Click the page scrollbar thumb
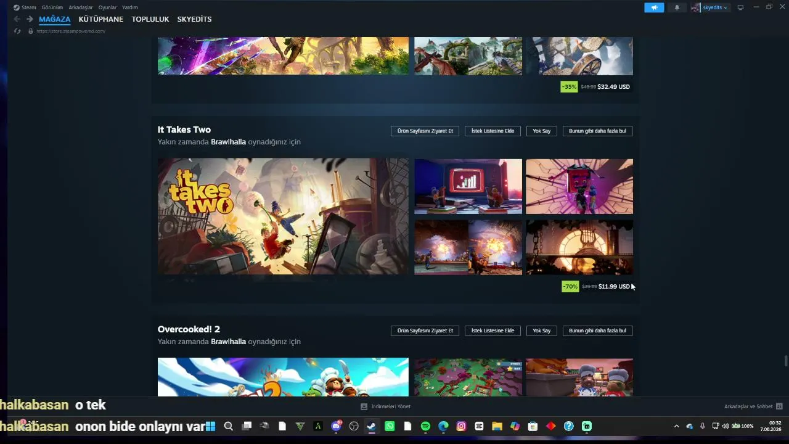Image resolution: width=789 pixels, height=444 pixels. pos(785,360)
